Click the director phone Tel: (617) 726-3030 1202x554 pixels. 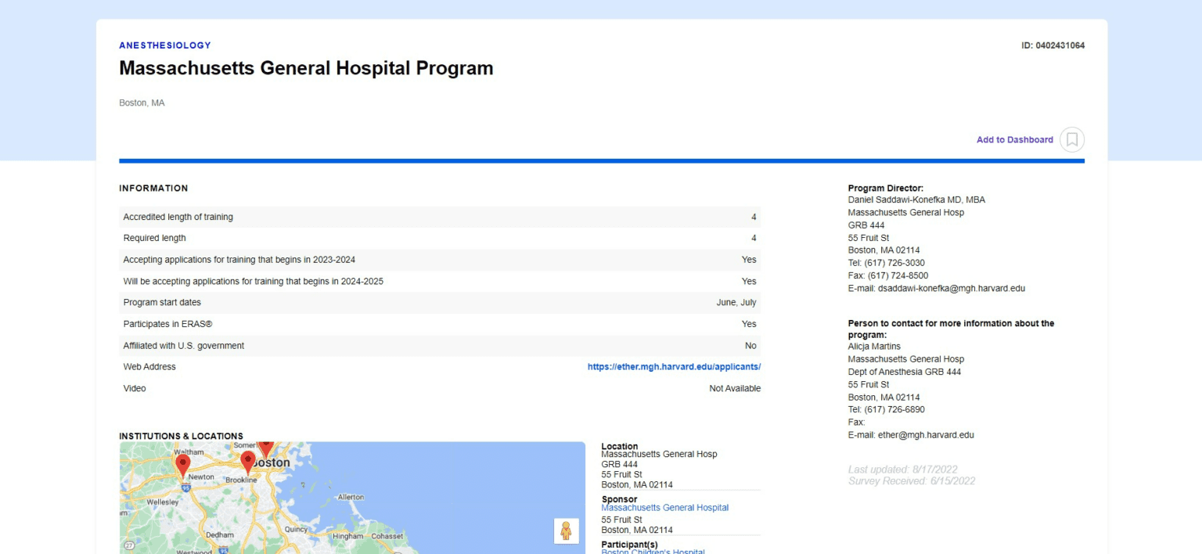coord(886,263)
